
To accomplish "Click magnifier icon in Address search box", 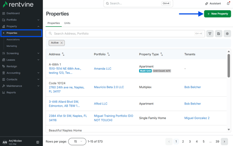I will (x=50, y=33).
